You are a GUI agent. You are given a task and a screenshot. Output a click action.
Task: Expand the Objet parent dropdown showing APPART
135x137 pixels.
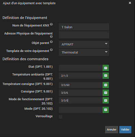click(x=84, y=44)
